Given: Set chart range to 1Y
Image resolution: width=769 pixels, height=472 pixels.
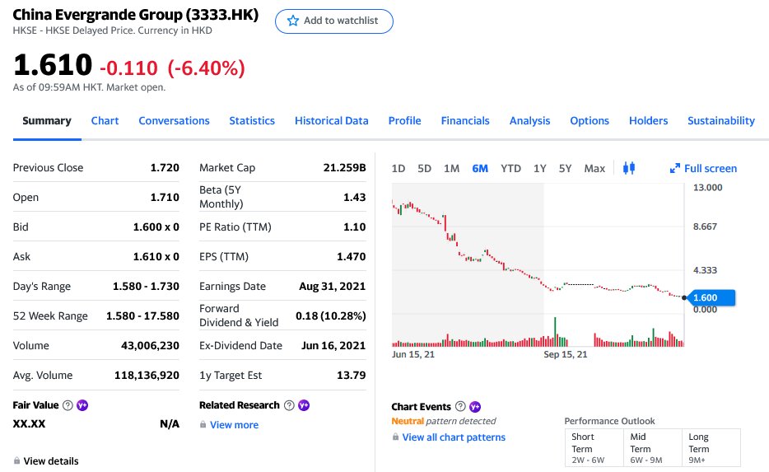Looking at the screenshot, I should [540, 169].
